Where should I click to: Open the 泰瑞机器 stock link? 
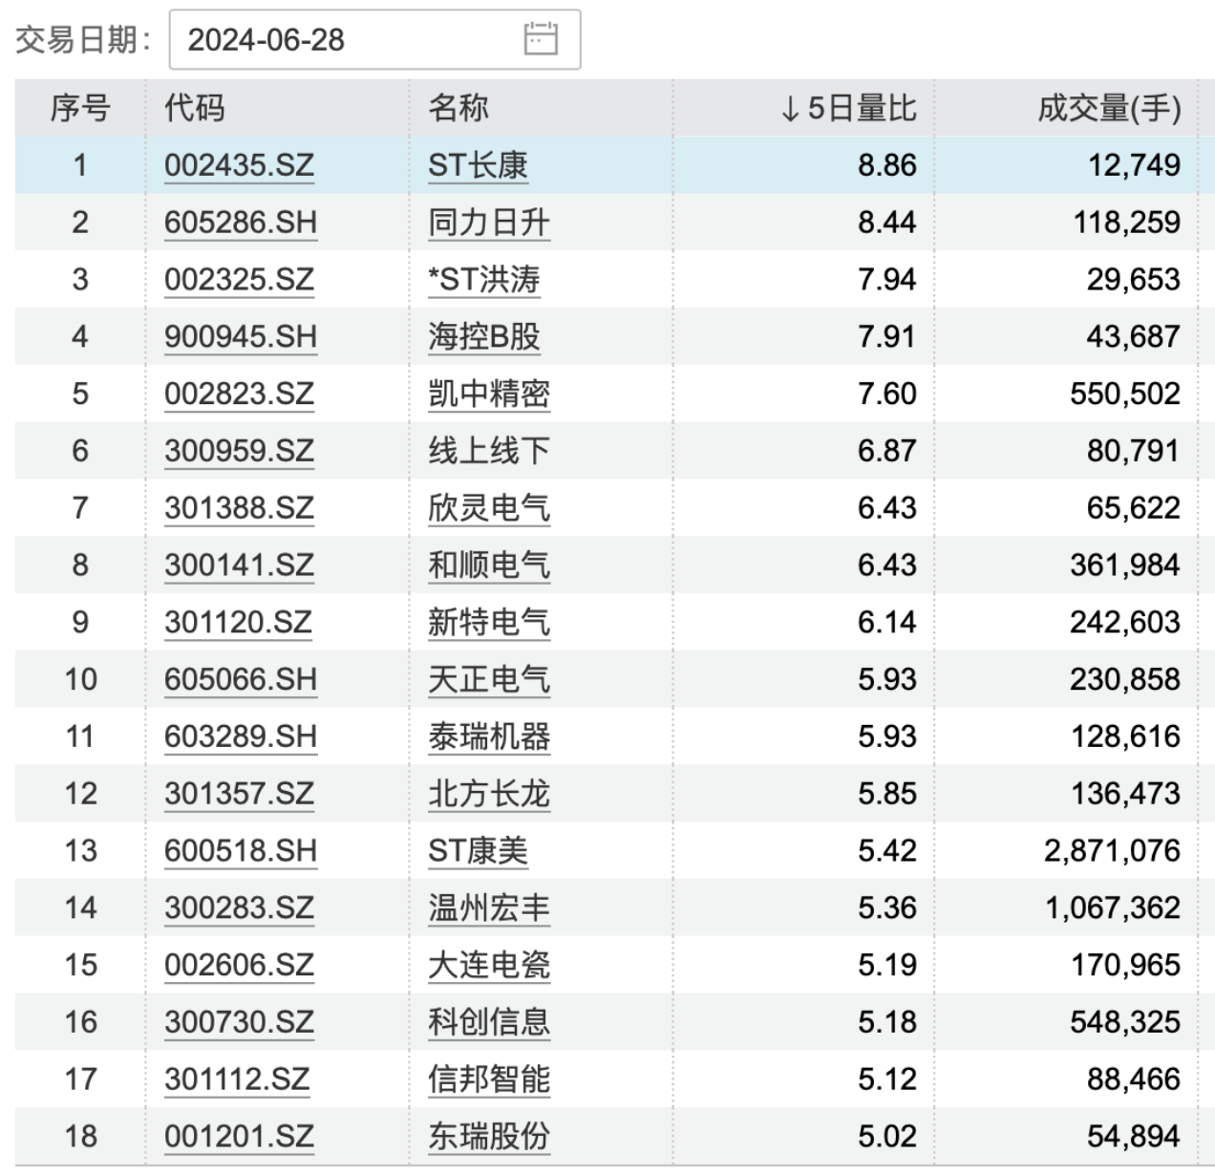point(489,737)
